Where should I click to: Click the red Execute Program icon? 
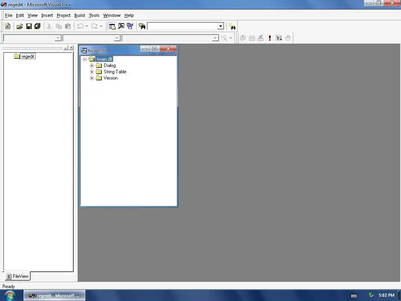[270, 38]
